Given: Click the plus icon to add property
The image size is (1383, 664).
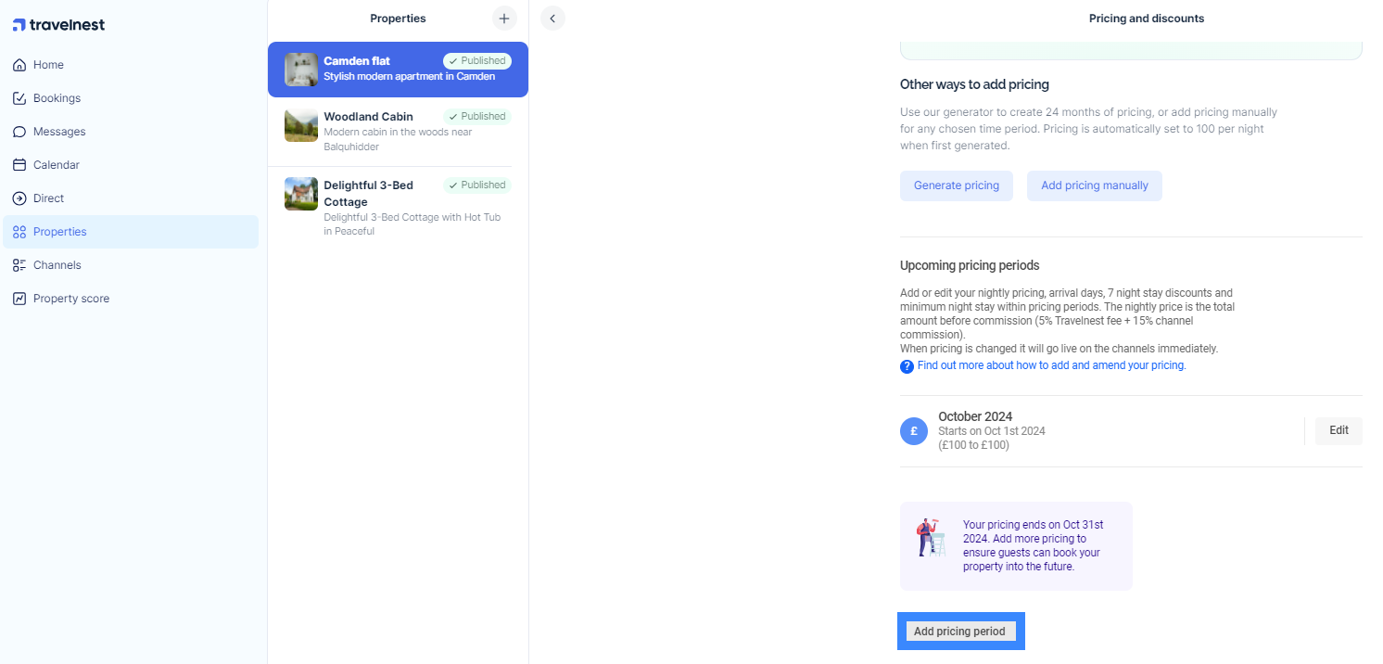Looking at the screenshot, I should tap(503, 19).
